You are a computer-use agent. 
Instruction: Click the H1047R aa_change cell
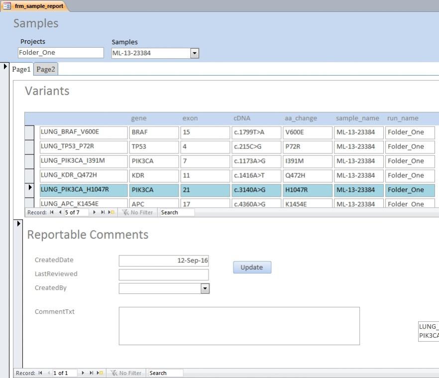coord(308,190)
